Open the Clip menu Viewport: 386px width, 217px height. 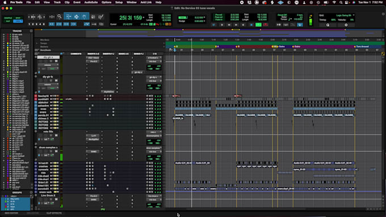point(67,2)
